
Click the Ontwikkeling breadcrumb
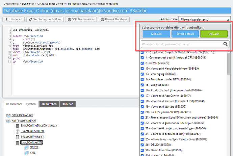pos(11,4)
